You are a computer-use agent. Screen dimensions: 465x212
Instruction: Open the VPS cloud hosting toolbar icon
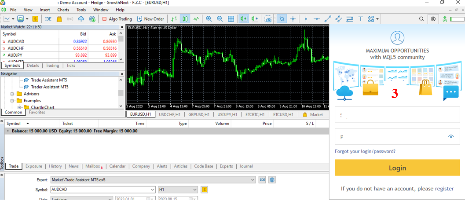coord(81,19)
